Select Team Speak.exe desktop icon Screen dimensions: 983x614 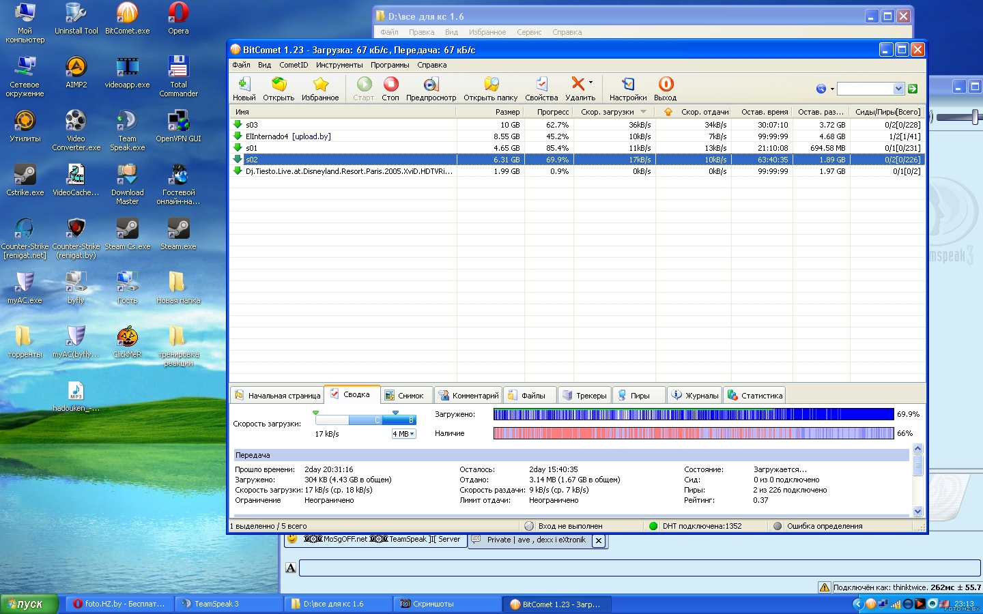[127, 130]
